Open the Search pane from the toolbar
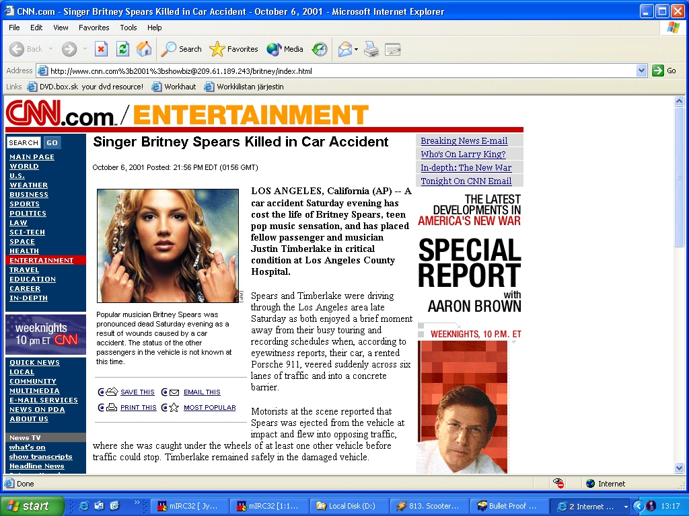Image resolution: width=689 pixels, height=516 pixels. tap(181, 49)
